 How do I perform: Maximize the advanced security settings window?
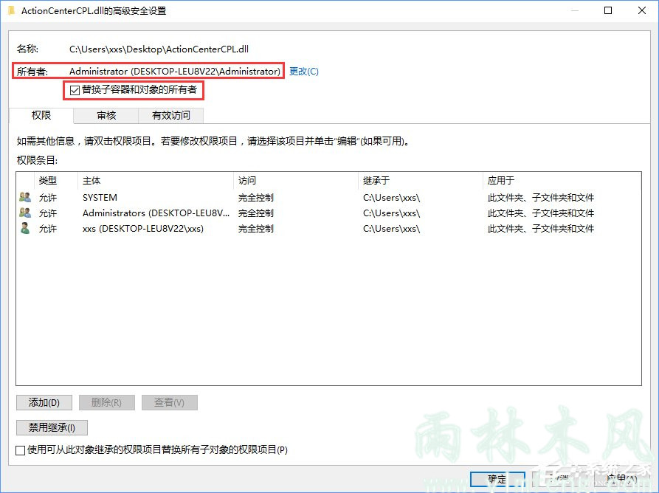click(x=608, y=10)
